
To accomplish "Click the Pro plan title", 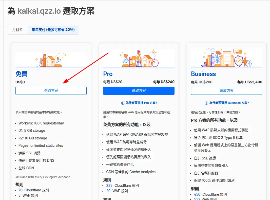I will pos(108,74).
